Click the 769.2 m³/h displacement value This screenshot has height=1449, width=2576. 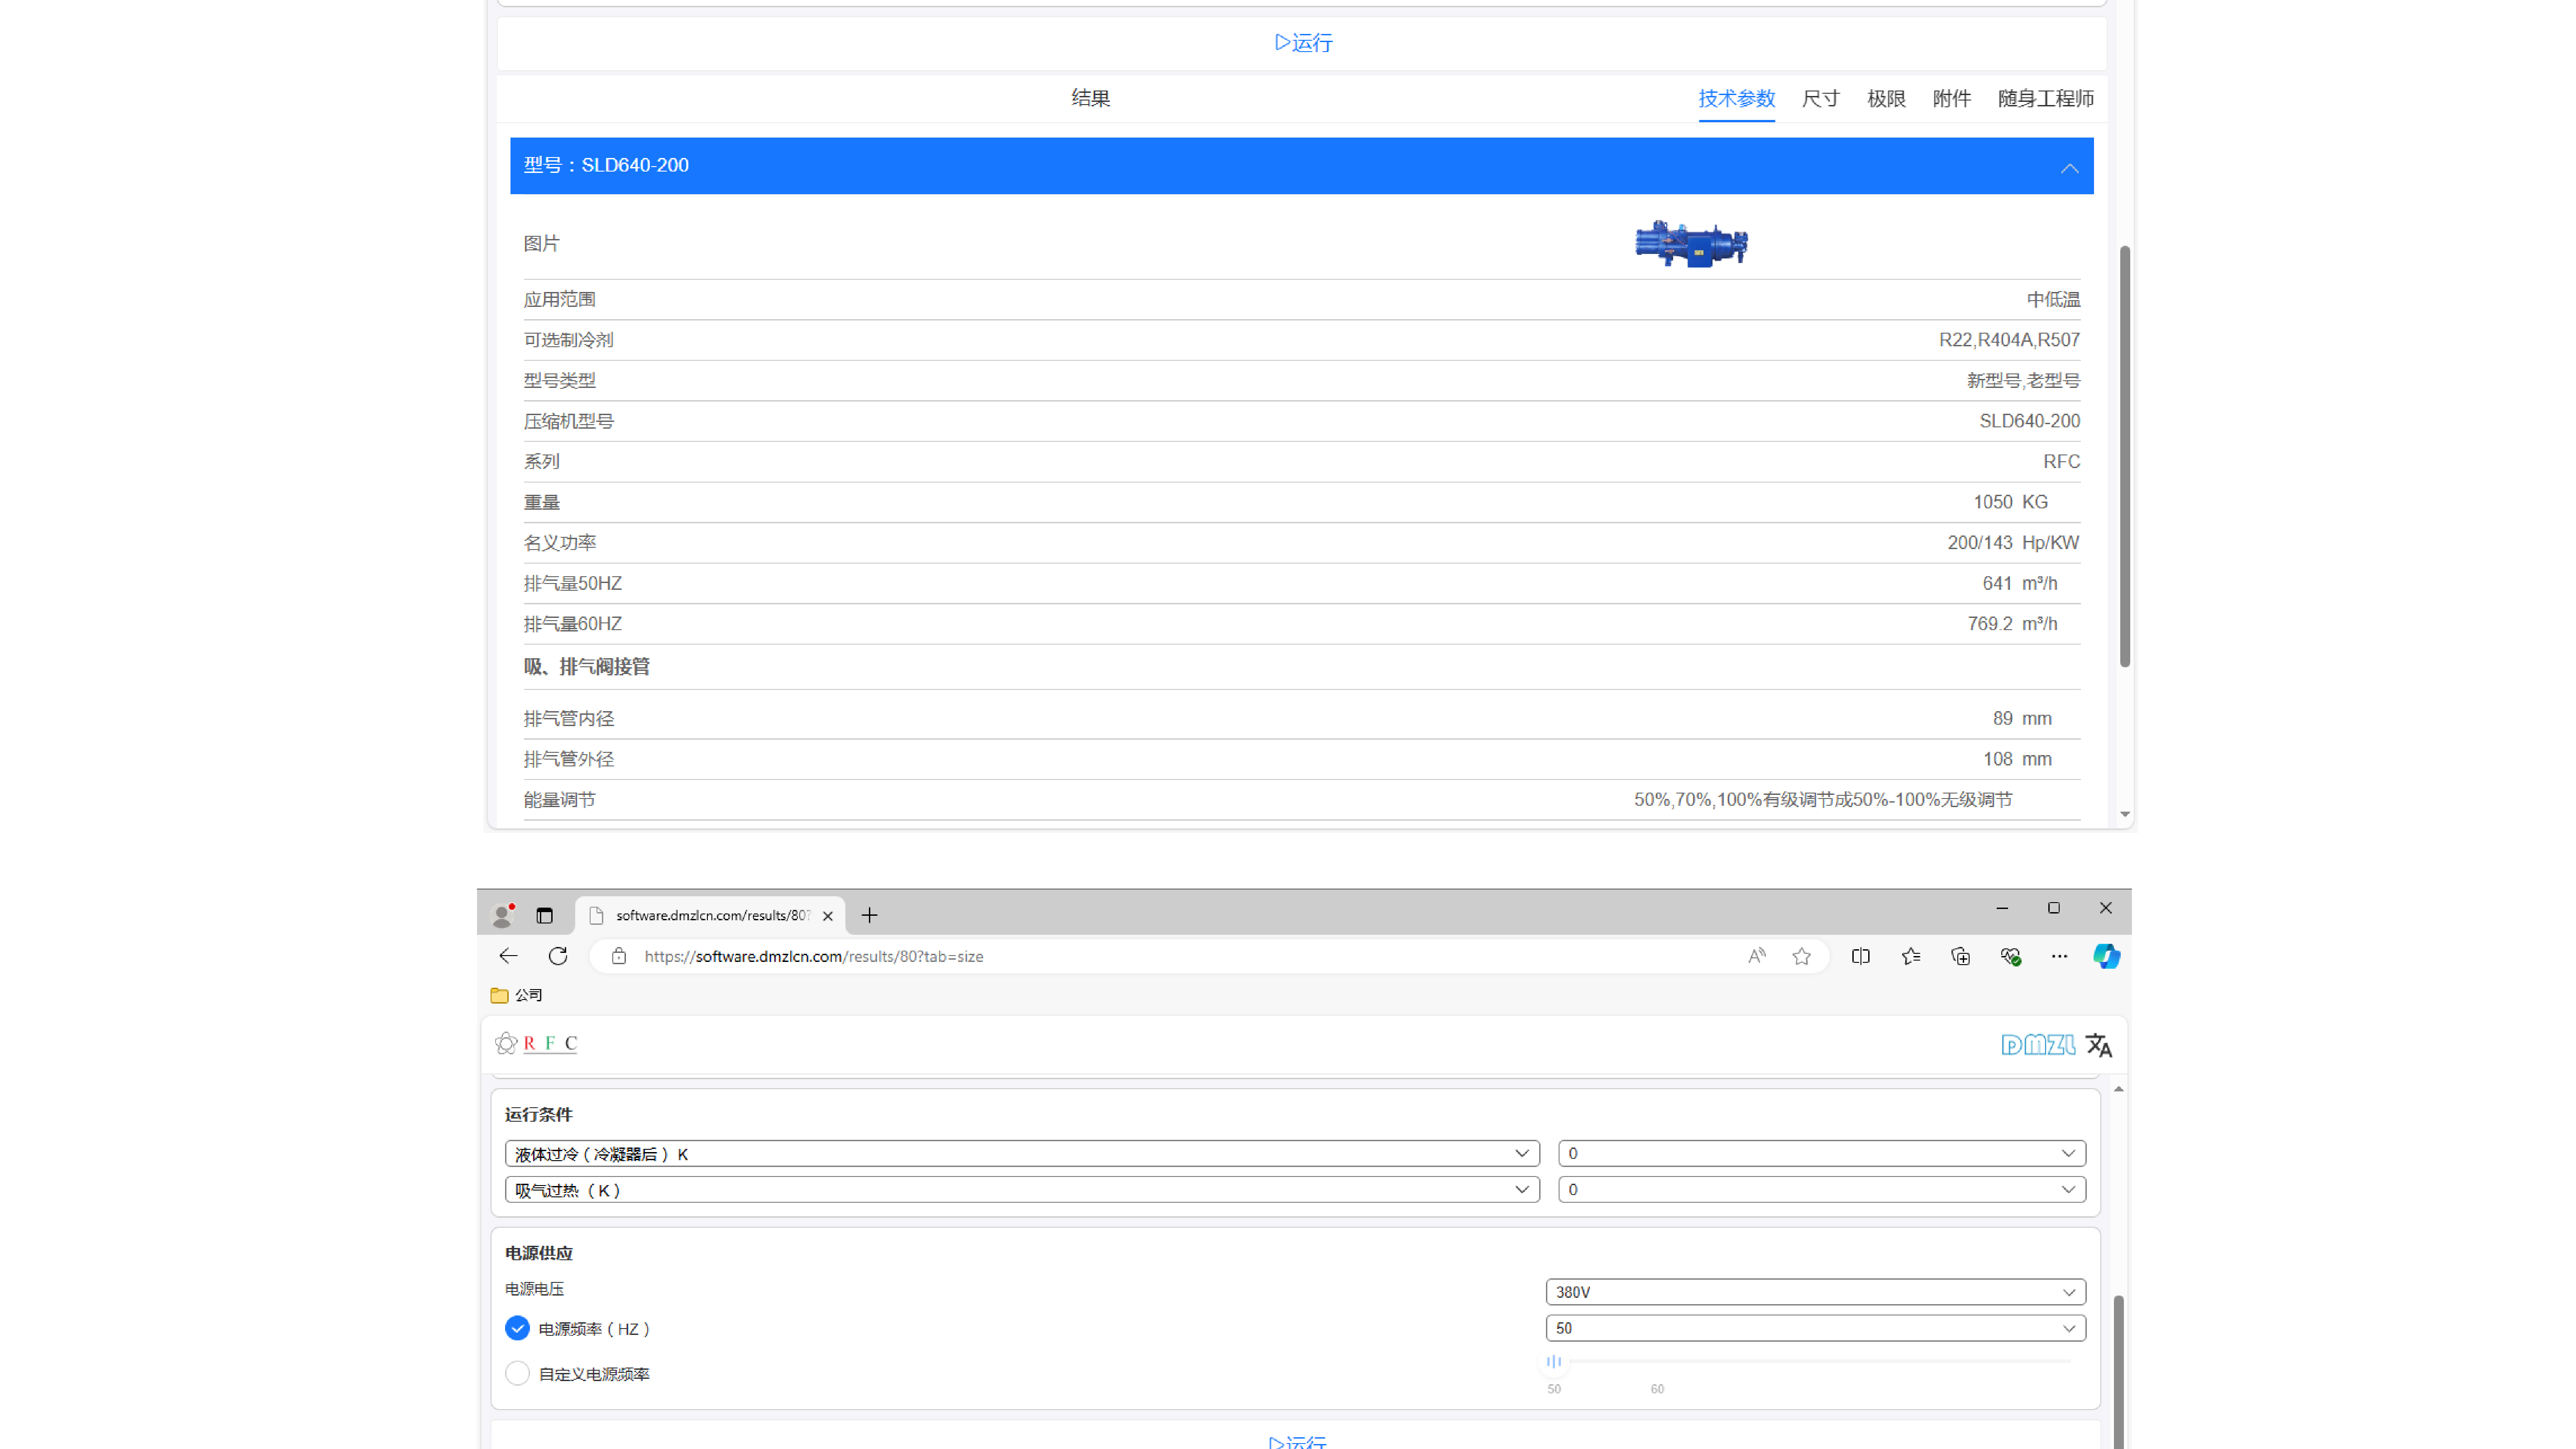(x=2012, y=624)
